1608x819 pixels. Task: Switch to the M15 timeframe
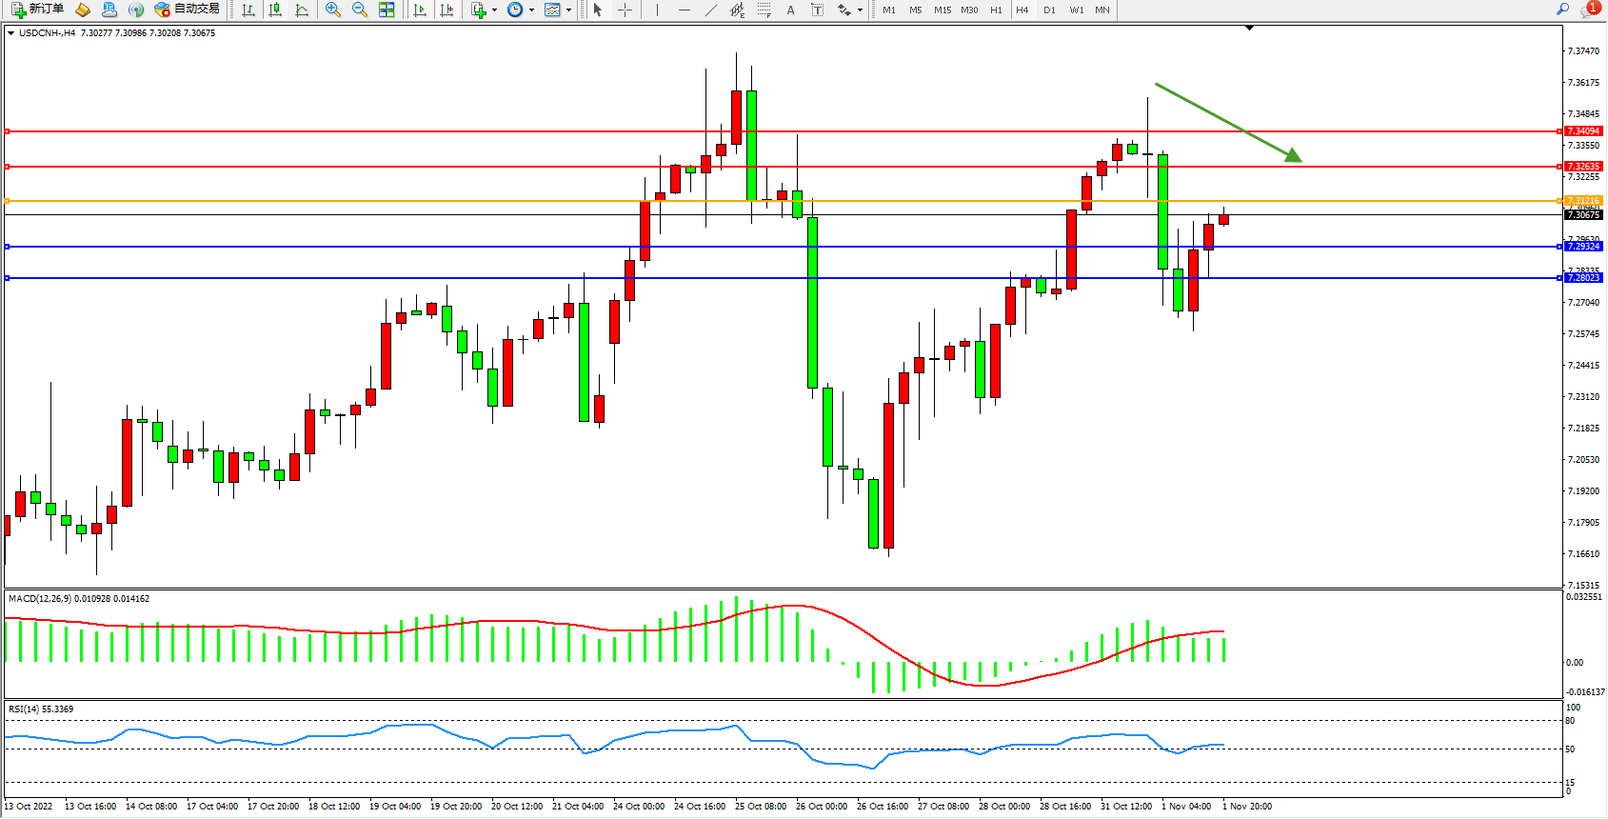tap(942, 10)
